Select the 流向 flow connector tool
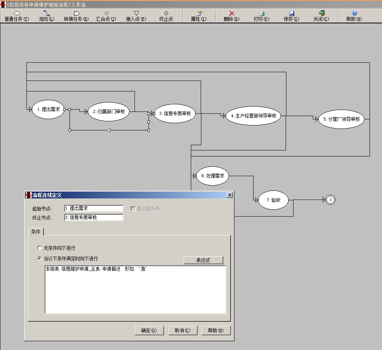This screenshot has height=350, width=382. [x=46, y=16]
